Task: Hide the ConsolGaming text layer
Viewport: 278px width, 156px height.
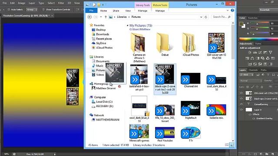Action: (241, 104)
